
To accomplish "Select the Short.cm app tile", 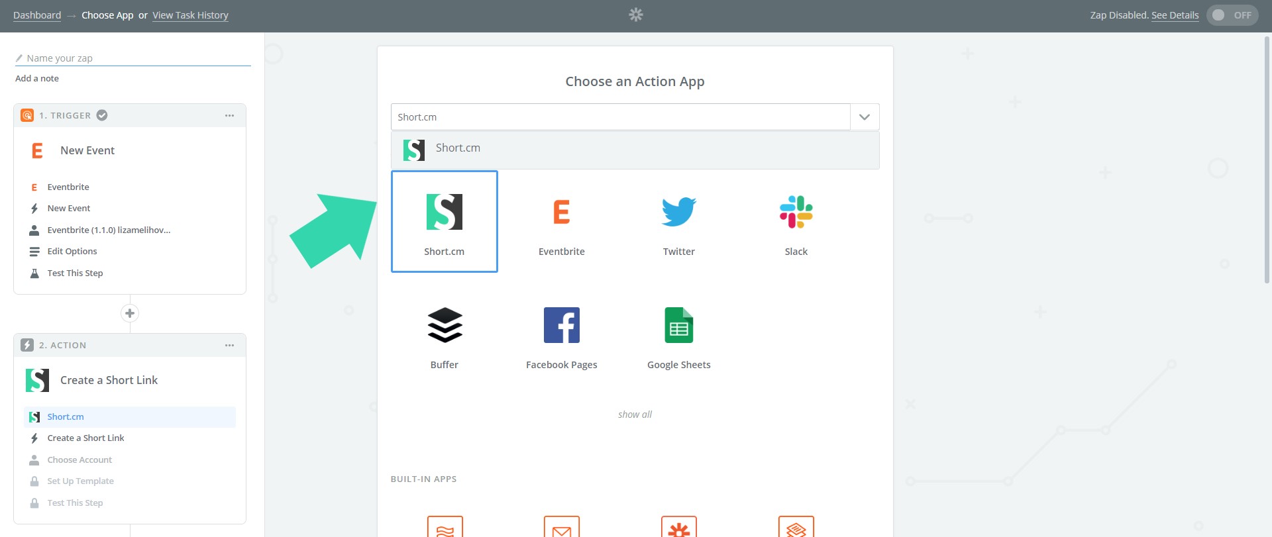I will click(444, 221).
